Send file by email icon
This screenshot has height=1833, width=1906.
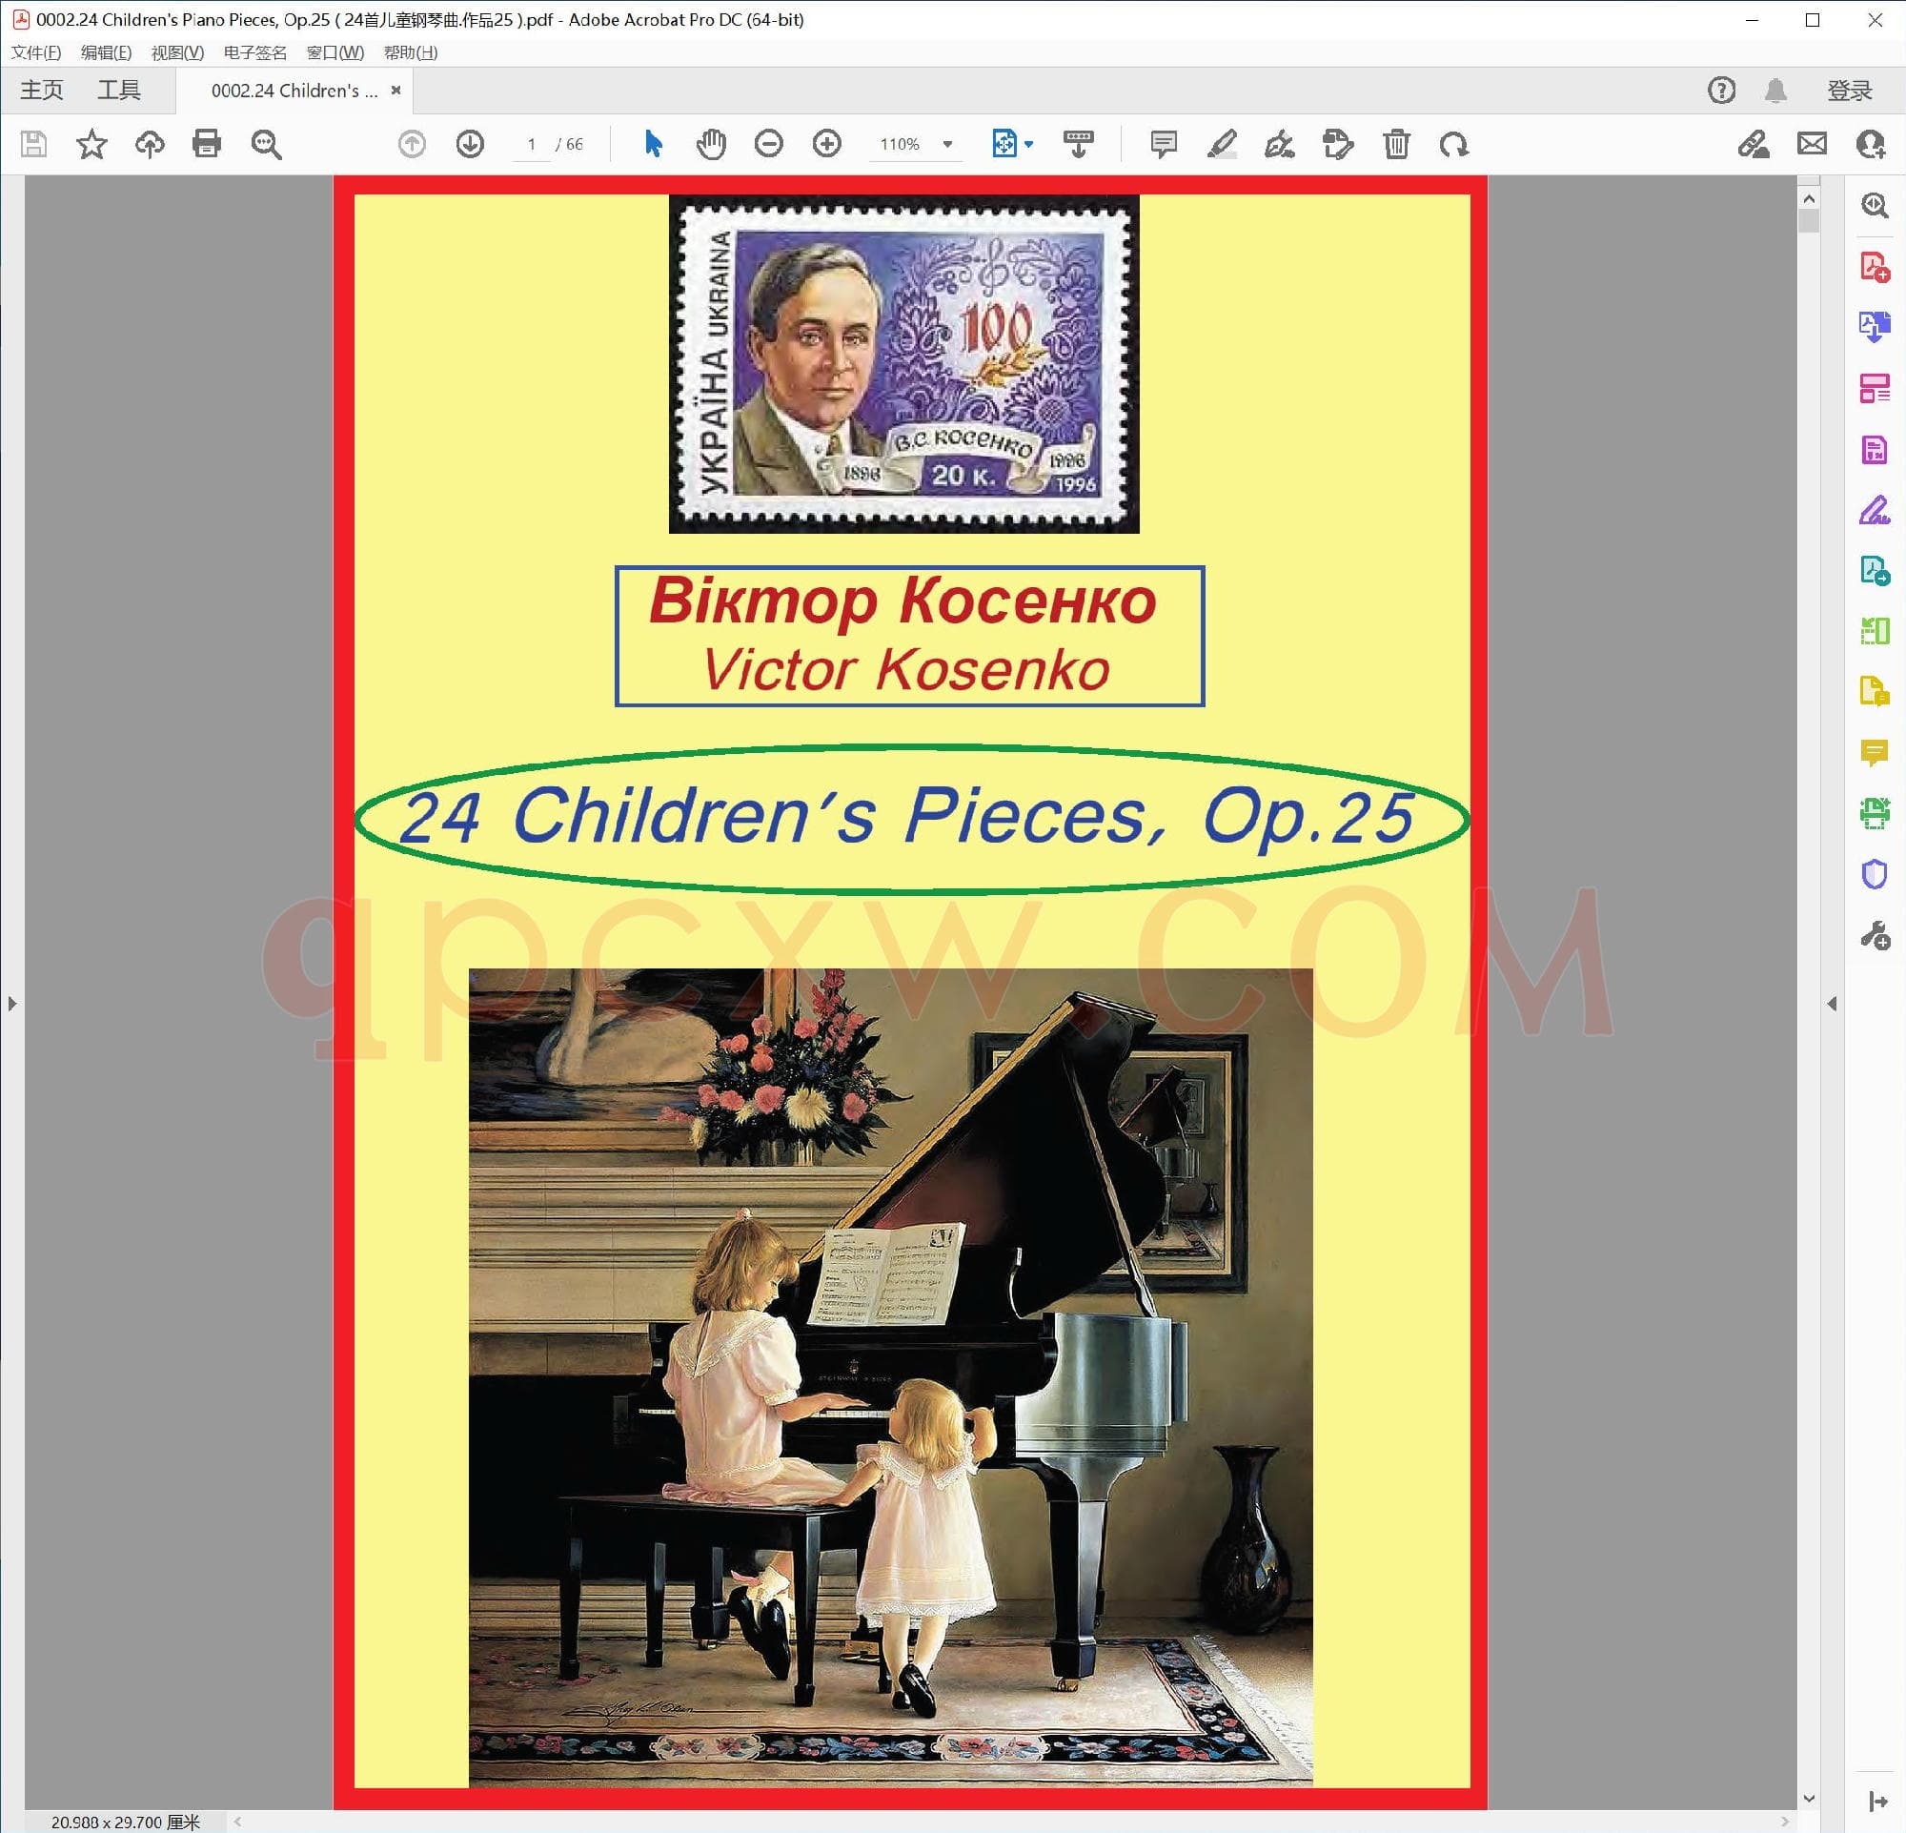tap(1812, 144)
